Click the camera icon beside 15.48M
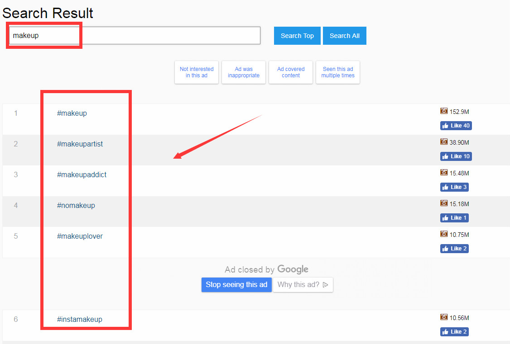 444,173
